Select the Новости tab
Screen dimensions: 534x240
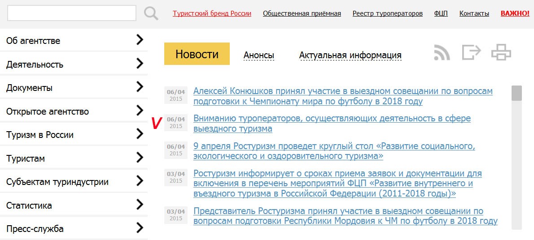click(197, 54)
